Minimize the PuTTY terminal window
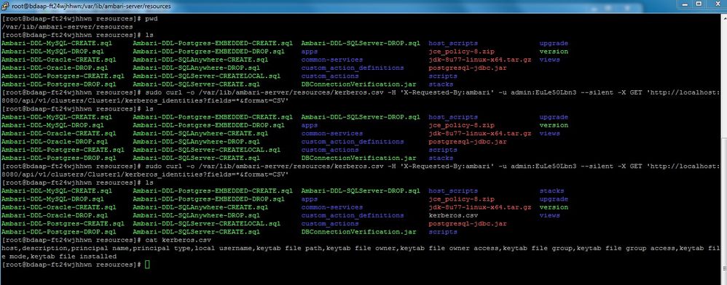 click(x=685, y=4)
